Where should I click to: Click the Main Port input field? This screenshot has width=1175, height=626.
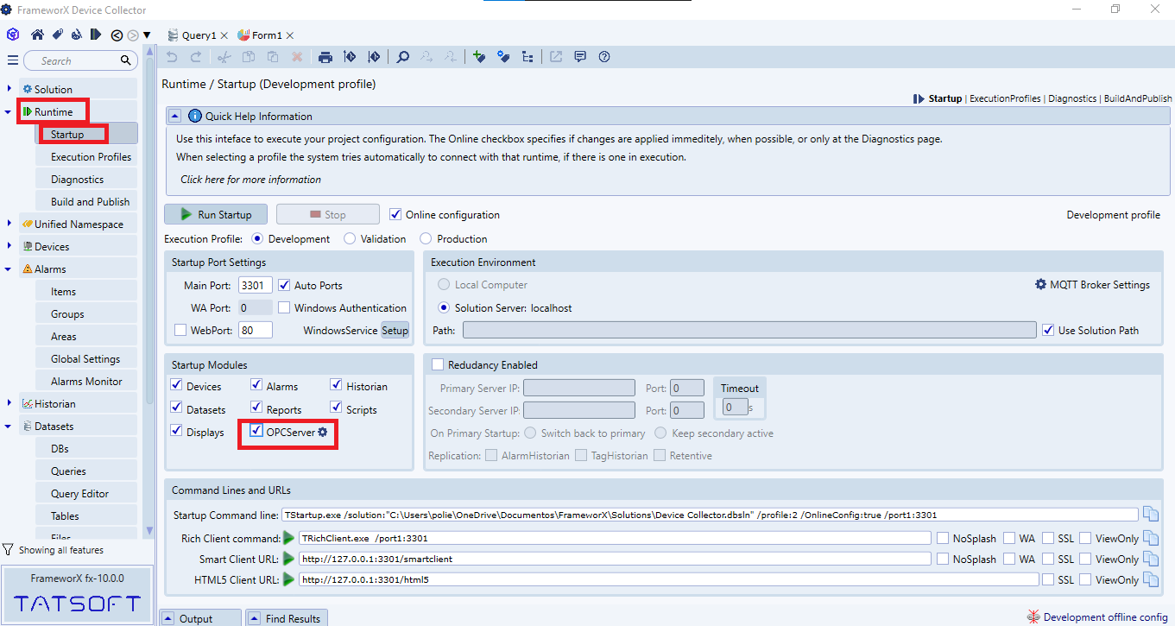[x=256, y=285]
